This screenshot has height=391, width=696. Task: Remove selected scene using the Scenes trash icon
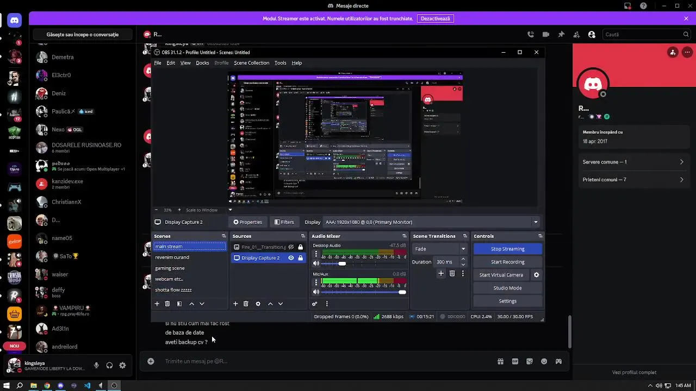tap(167, 304)
